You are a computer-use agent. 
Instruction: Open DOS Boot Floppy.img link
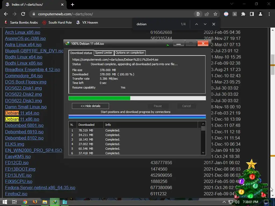pyautogui.click(x=26, y=82)
